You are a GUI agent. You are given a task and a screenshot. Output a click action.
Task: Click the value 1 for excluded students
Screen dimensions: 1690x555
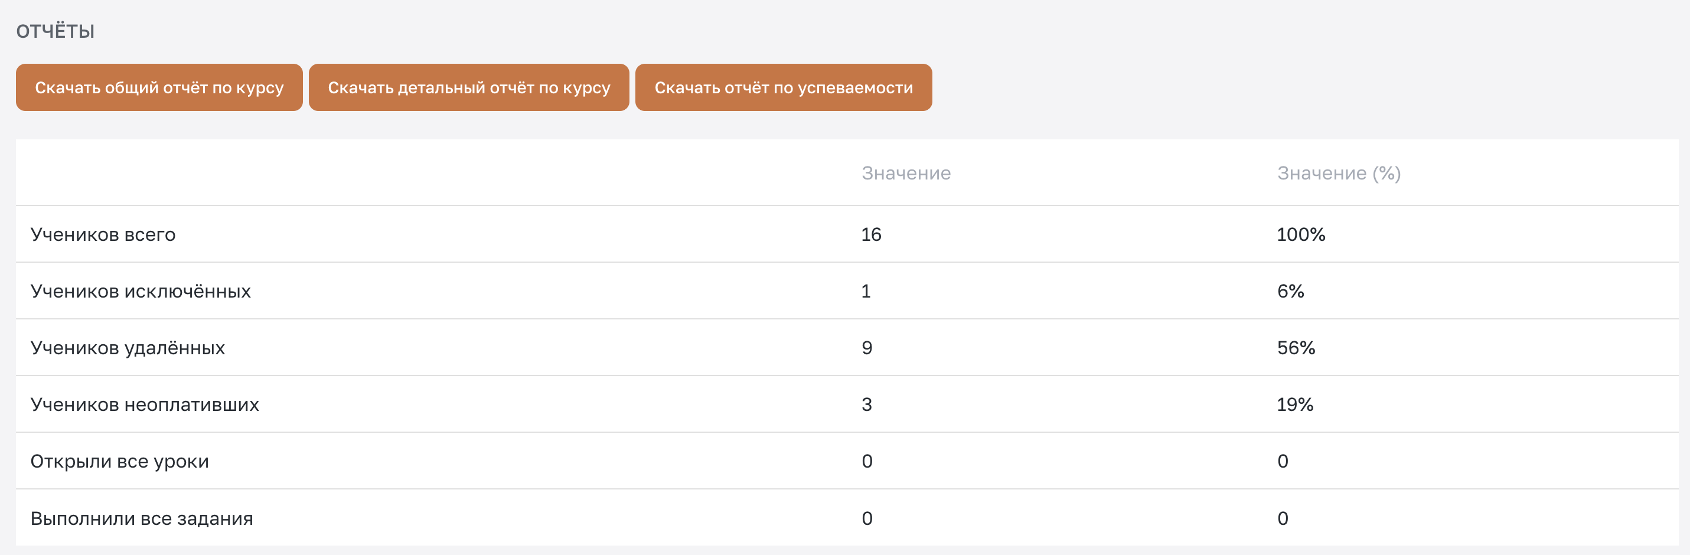coord(866,291)
